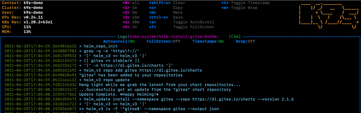Screen dimensions: 361x113
Task: Click log line 'helm_v3 ls -f ^gitea$'
Action: coord(149,109)
